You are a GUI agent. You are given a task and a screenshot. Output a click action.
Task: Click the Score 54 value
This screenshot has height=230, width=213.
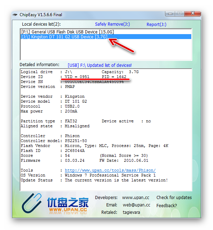click(67, 155)
